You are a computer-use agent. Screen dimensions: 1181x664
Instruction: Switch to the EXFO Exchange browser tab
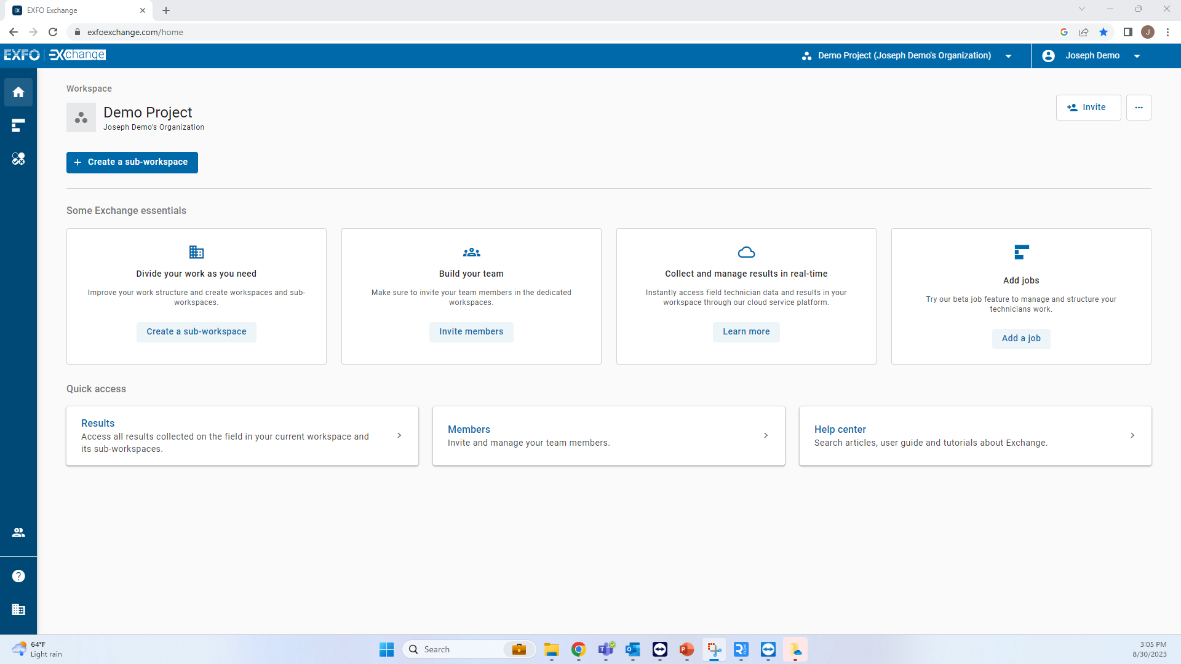pos(74,10)
